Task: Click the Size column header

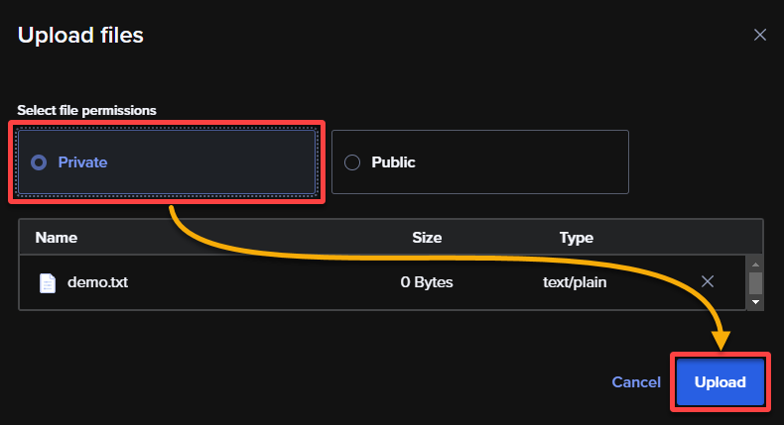Action: 427,237
